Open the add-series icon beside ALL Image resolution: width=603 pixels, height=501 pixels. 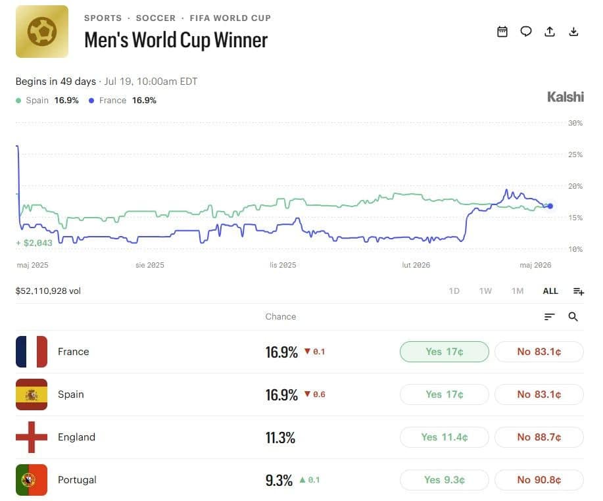(x=579, y=291)
